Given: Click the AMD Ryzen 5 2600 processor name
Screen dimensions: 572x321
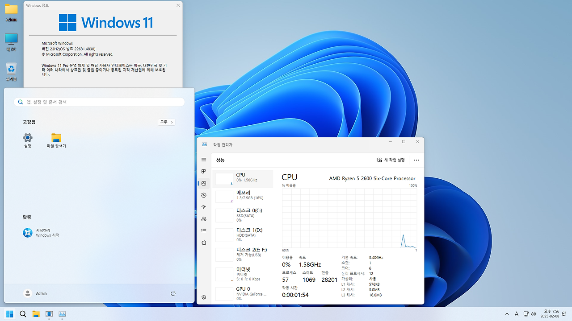Looking at the screenshot, I should pyautogui.click(x=372, y=178).
